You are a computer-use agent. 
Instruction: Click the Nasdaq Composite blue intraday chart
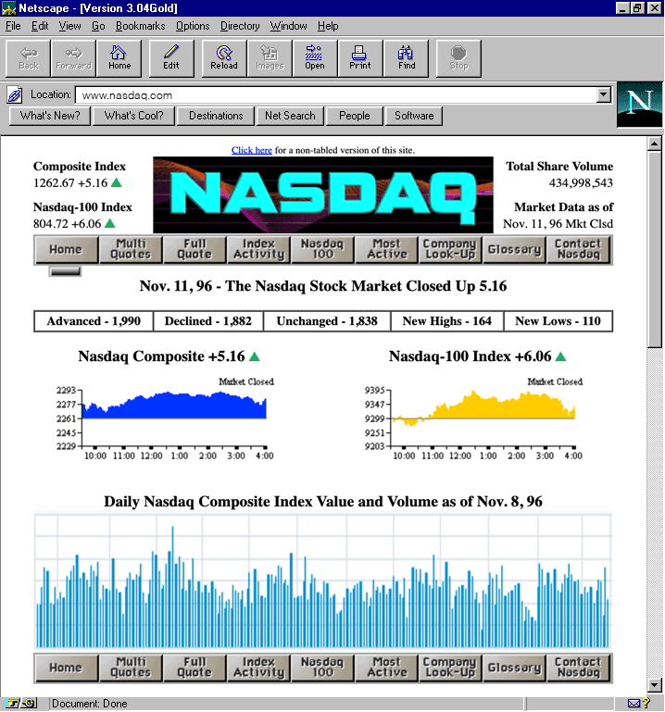point(166,419)
